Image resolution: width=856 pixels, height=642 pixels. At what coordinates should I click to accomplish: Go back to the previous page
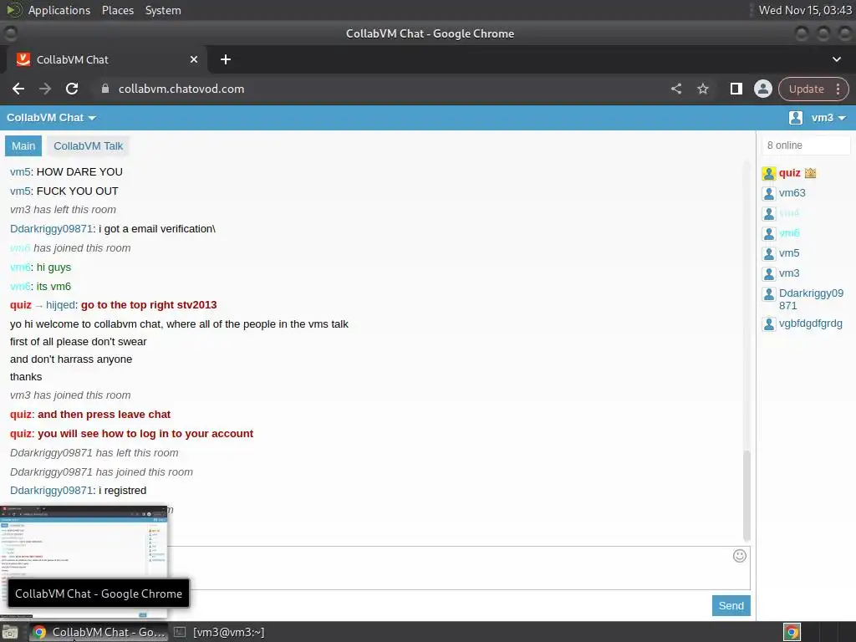(18, 89)
